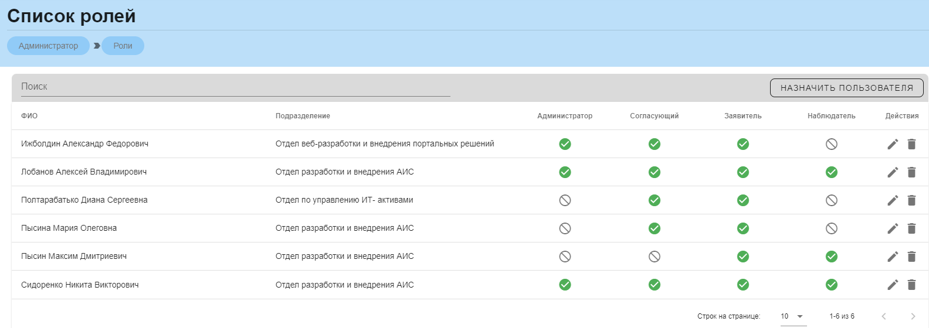Delete Пысин Максим Дмитриевич from roles list
The image size is (929, 328).
[911, 257]
